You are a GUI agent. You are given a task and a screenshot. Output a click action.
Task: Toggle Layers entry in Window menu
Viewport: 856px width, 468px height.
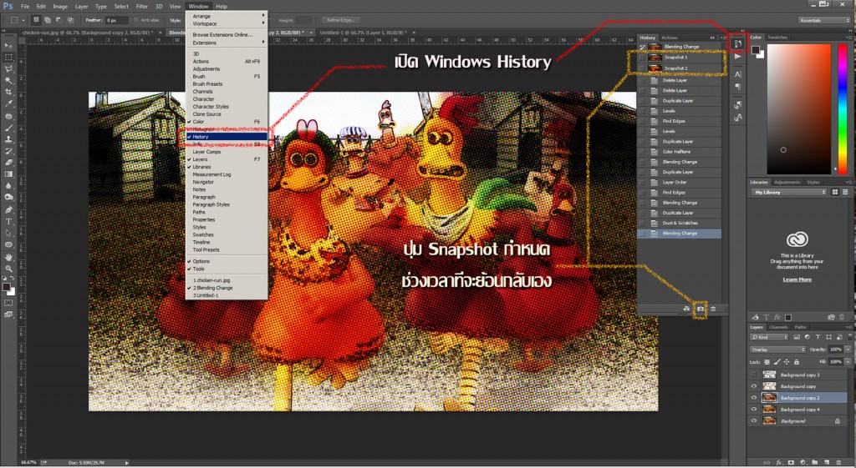226,159
